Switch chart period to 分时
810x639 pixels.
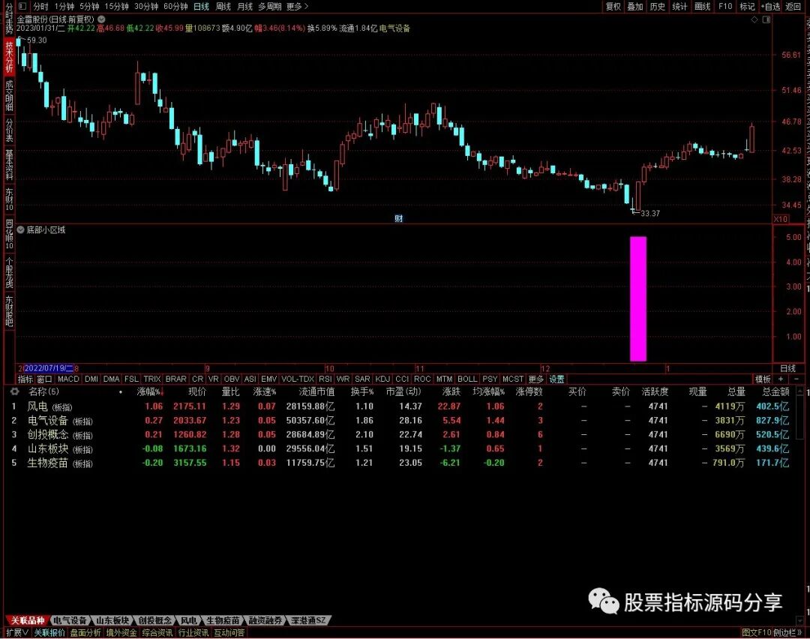tap(40, 6)
